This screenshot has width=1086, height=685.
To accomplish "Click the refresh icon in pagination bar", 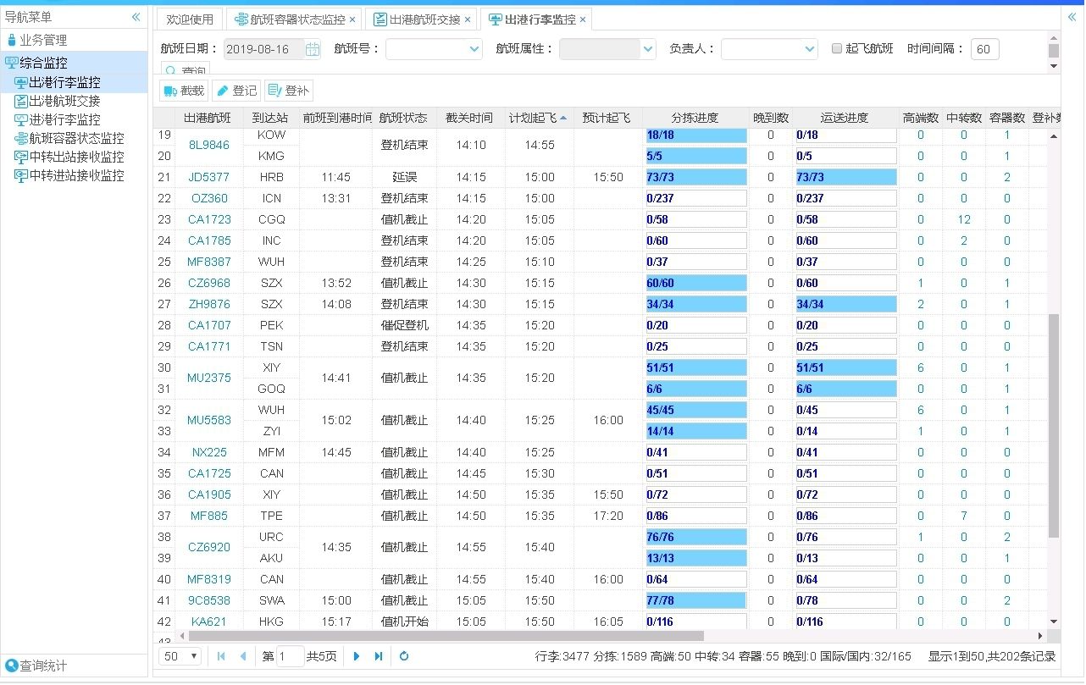I will pyautogui.click(x=404, y=656).
